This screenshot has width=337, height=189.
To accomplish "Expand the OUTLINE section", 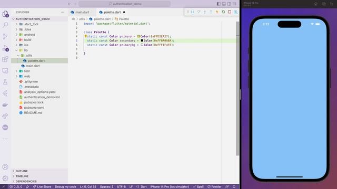I will coord(22,171).
